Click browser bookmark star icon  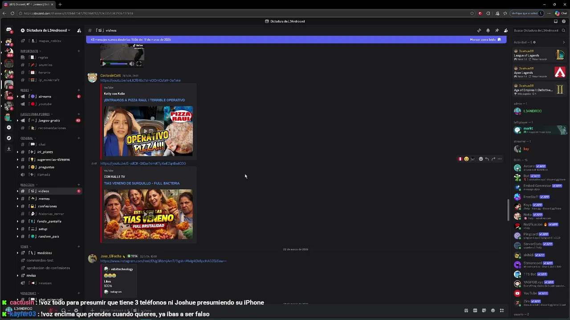[472, 13]
